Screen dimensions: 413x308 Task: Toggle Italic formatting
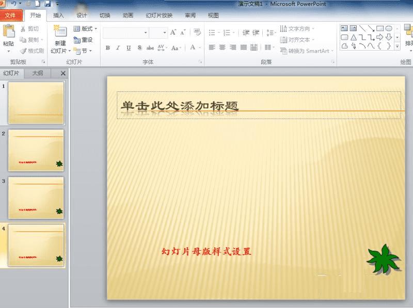click(x=118, y=47)
